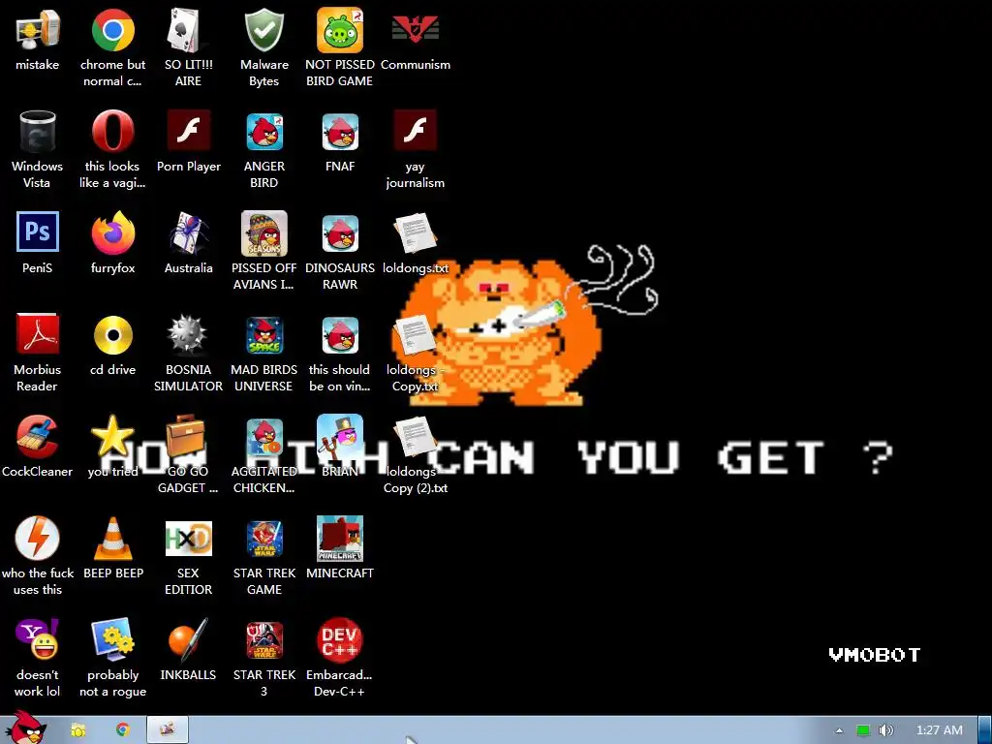Click the Show Desktop strip

coord(985,730)
